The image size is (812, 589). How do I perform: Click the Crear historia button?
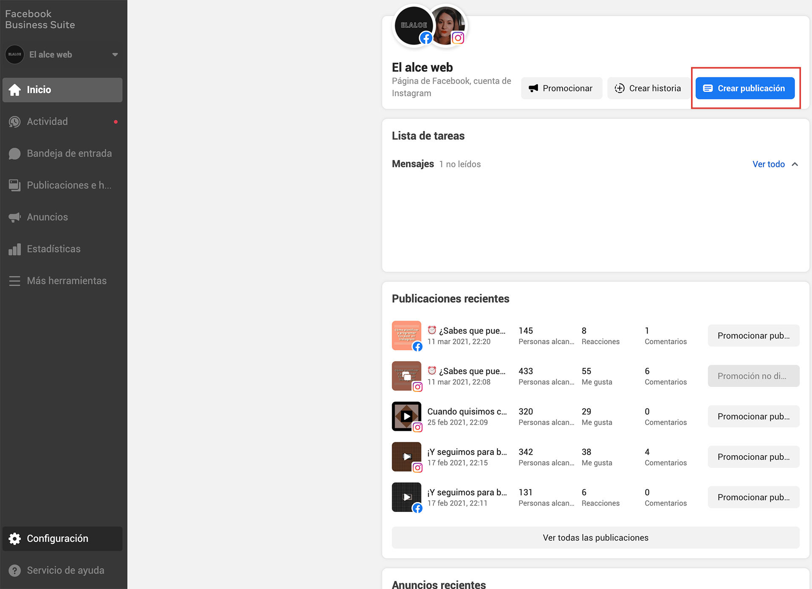(x=649, y=88)
